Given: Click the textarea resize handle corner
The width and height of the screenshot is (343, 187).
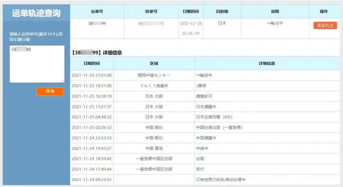Looking at the screenshot, I should tap(63, 81).
